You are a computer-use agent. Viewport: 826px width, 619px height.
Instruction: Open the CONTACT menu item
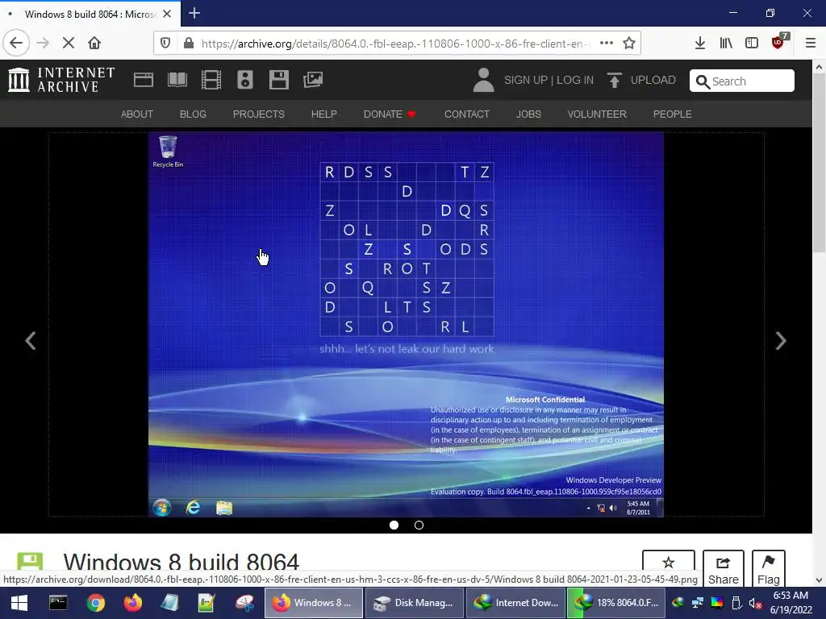(467, 114)
